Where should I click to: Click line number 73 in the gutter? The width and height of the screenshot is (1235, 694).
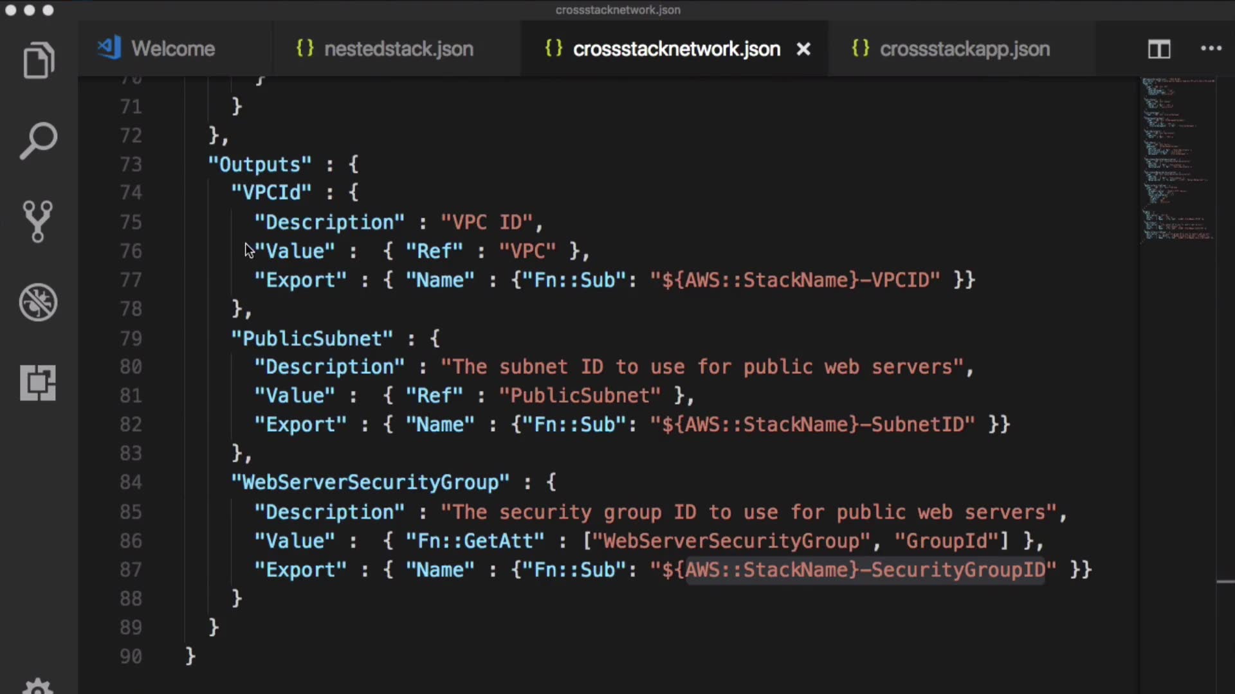[131, 165]
